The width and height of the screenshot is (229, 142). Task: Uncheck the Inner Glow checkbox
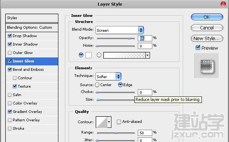(x=10, y=61)
